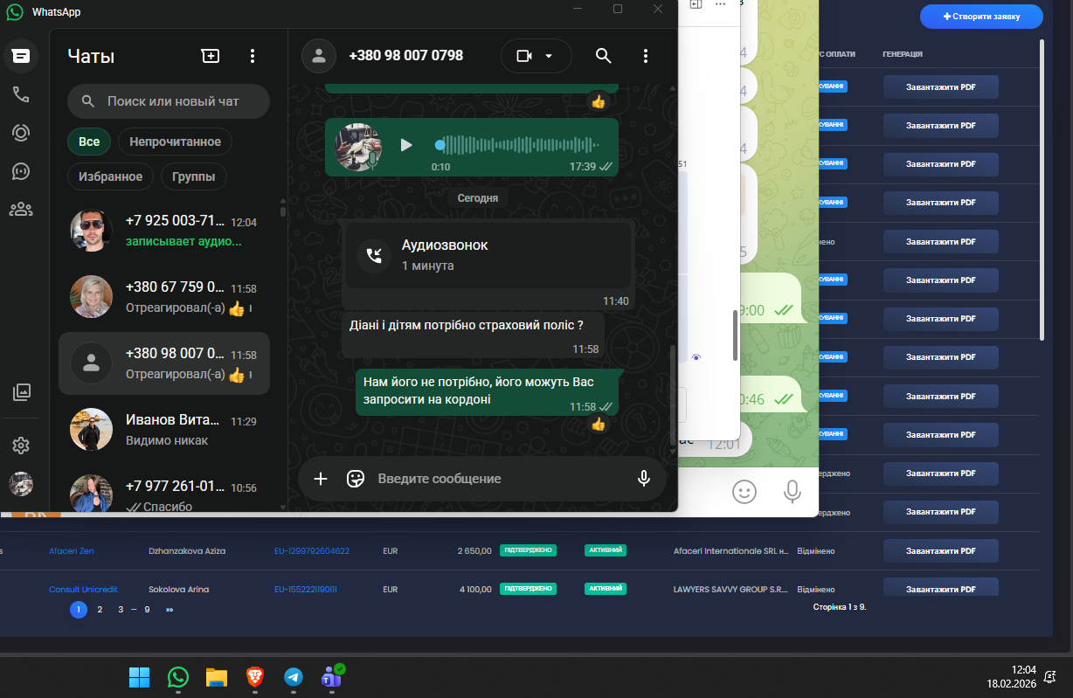Open the Иванов Вита… chat

[x=164, y=430]
